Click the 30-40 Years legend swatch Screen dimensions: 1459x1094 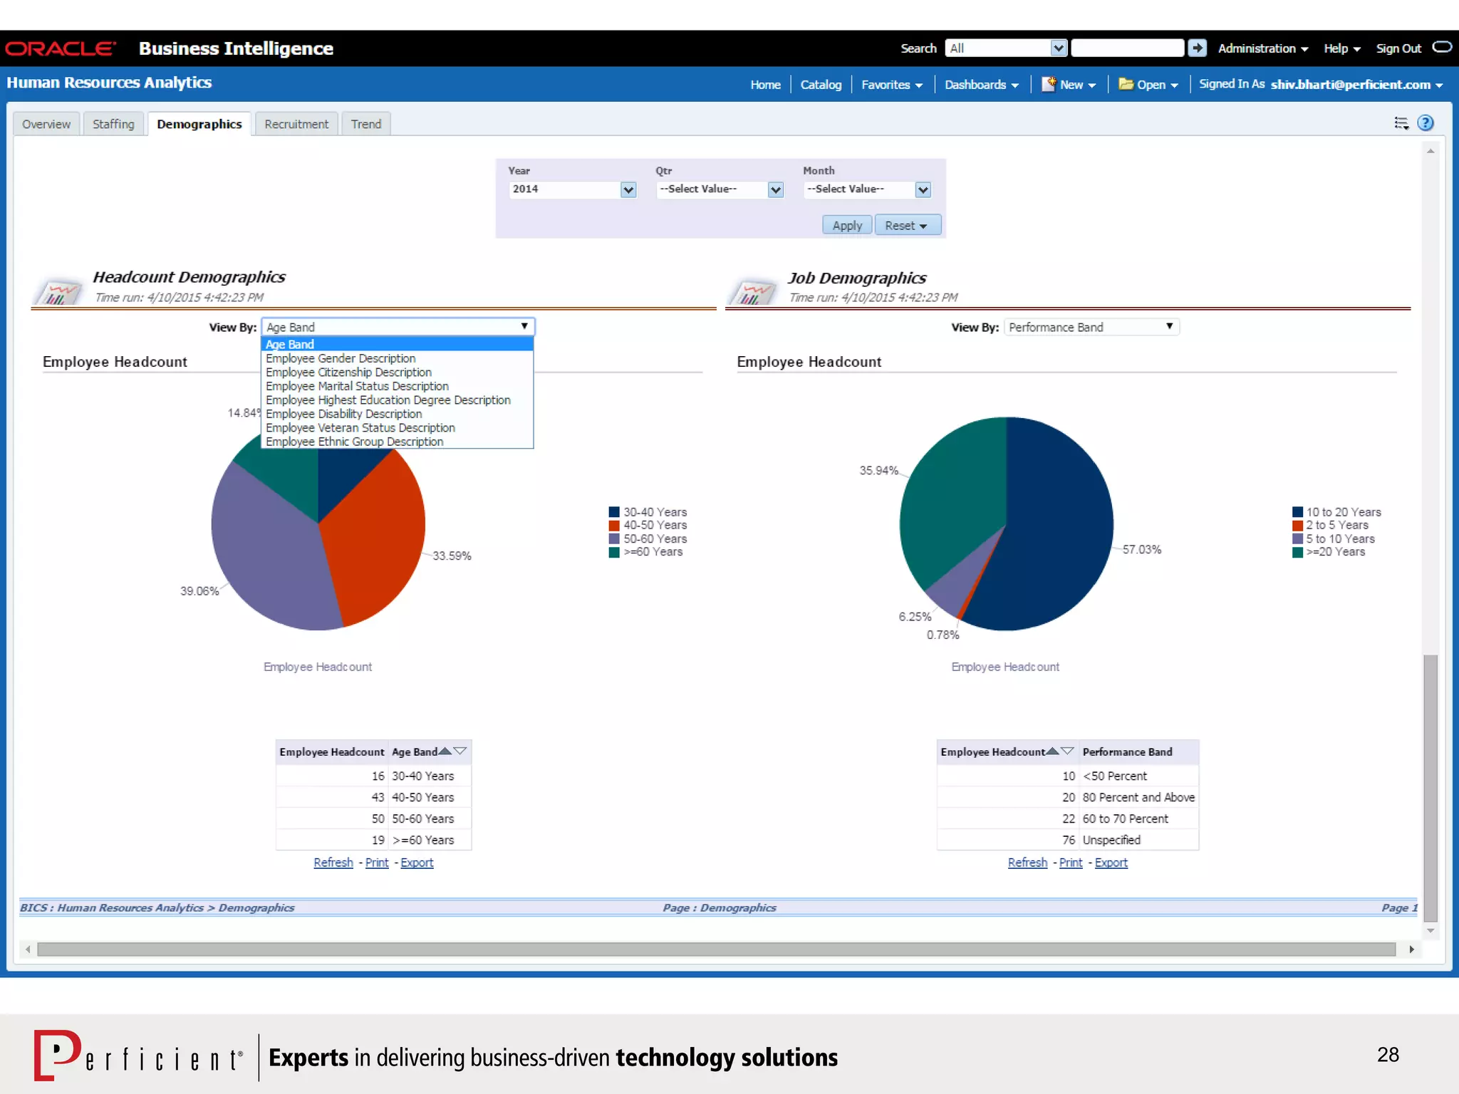click(614, 512)
